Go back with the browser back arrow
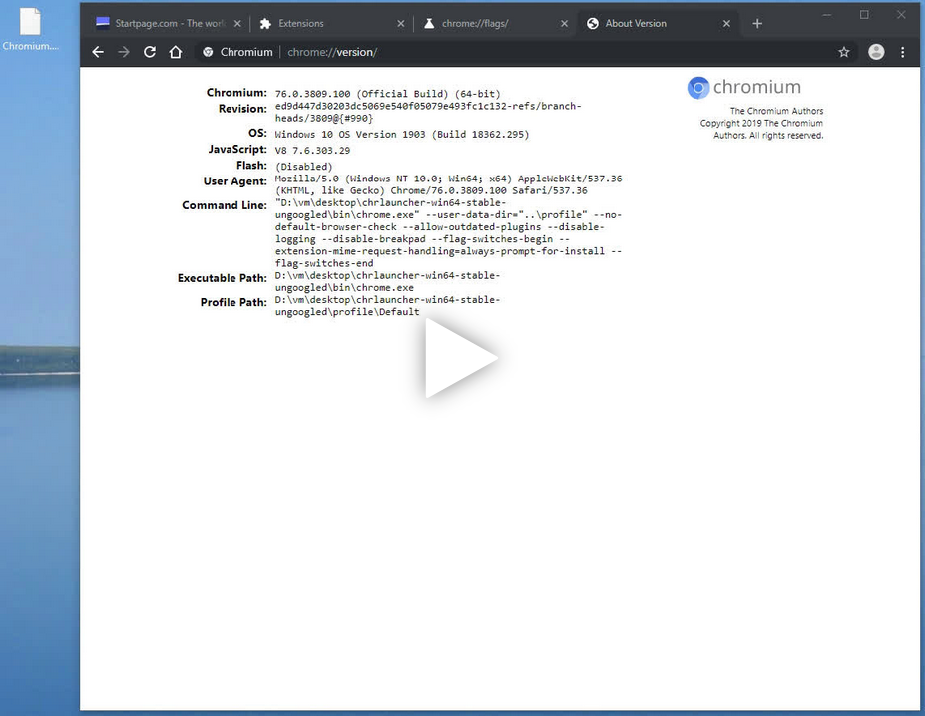 pyautogui.click(x=98, y=52)
